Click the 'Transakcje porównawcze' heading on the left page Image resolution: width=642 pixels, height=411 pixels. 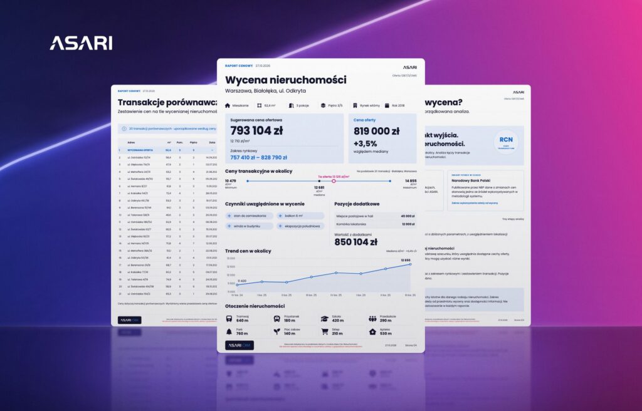[x=167, y=102]
